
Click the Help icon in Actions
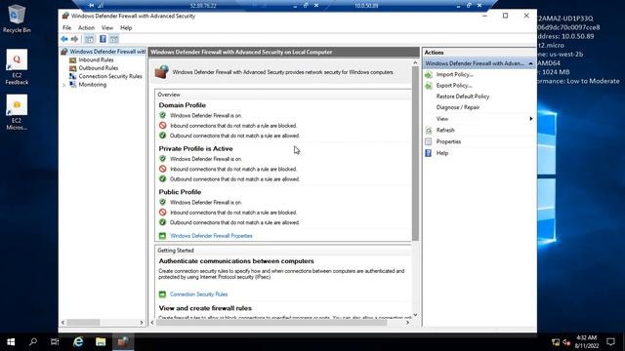[429, 153]
